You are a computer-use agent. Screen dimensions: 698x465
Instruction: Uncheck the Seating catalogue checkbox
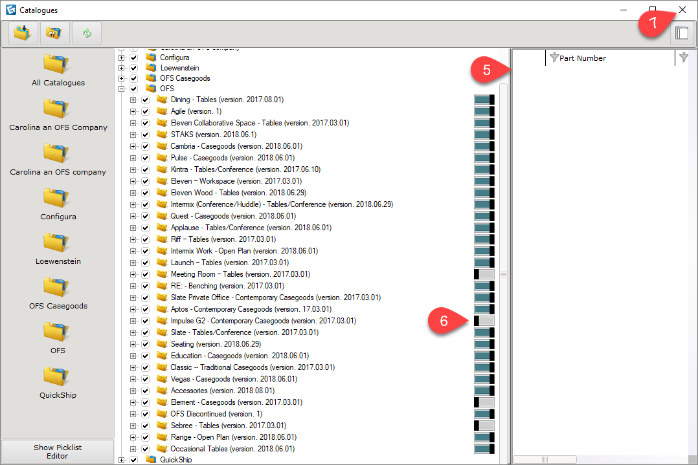(145, 344)
